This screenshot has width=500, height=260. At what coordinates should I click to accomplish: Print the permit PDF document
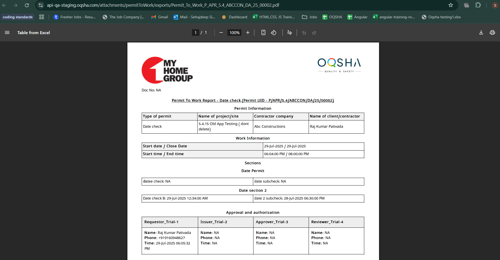pyautogui.click(x=492, y=33)
